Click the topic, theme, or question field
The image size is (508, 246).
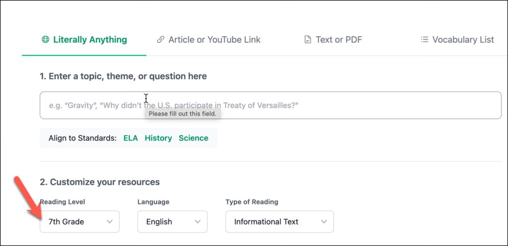pos(270,105)
